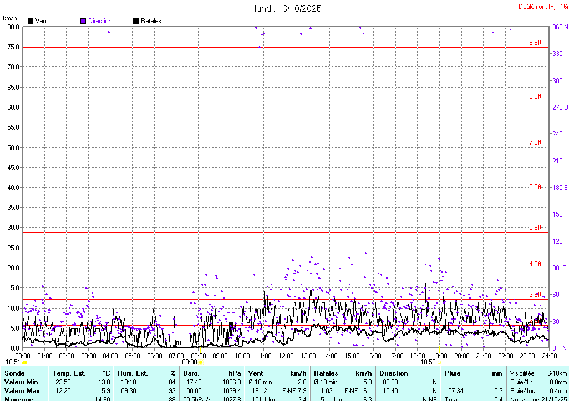Select the Hum. Ext. column header
The height and width of the screenshot is (401, 569).
(146, 373)
